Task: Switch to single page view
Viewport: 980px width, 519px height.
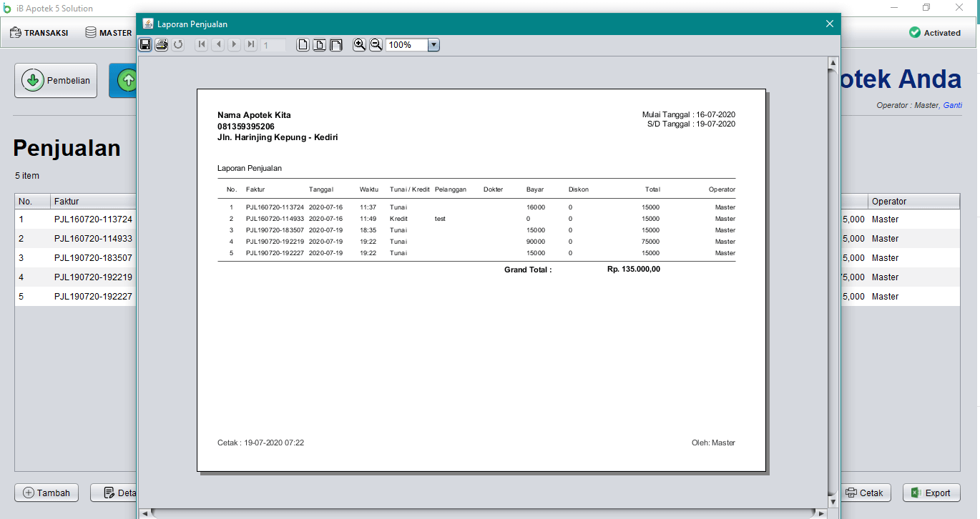Action: [x=303, y=44]
